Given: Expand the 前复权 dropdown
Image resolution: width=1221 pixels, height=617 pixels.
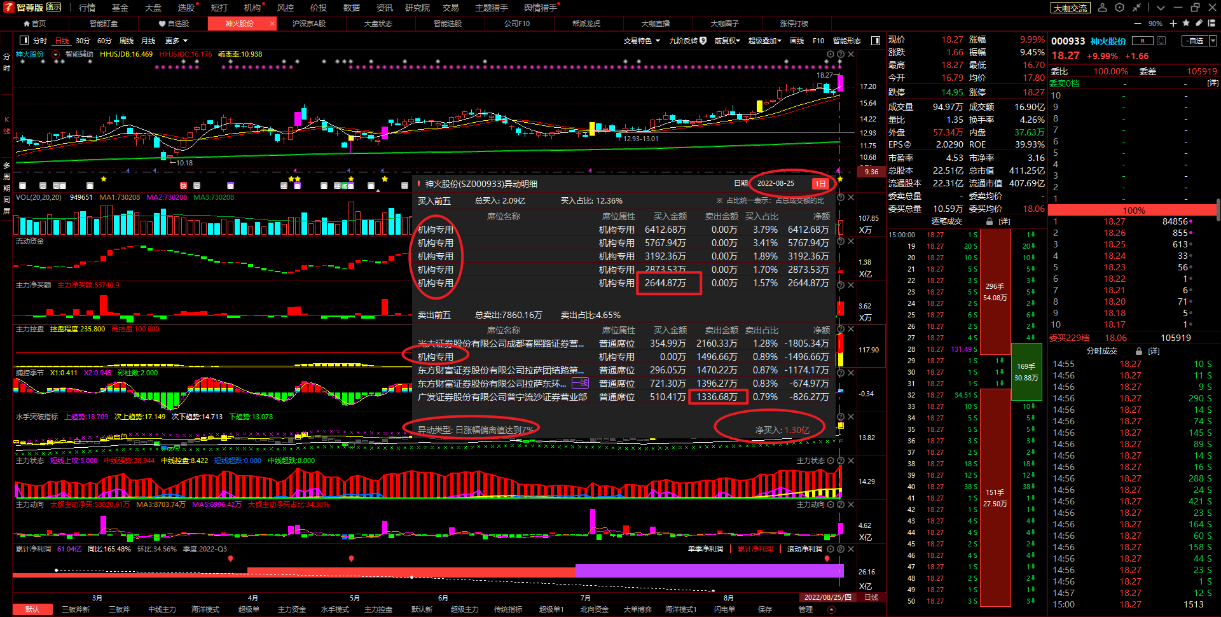Looking at the screenshot, I should [727, 41].
